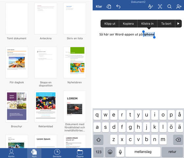Select the Tomt dokument template
Image resolution: width=184 pixels, height=158 pixels.
pyautogui.click(x=17, y=18)
